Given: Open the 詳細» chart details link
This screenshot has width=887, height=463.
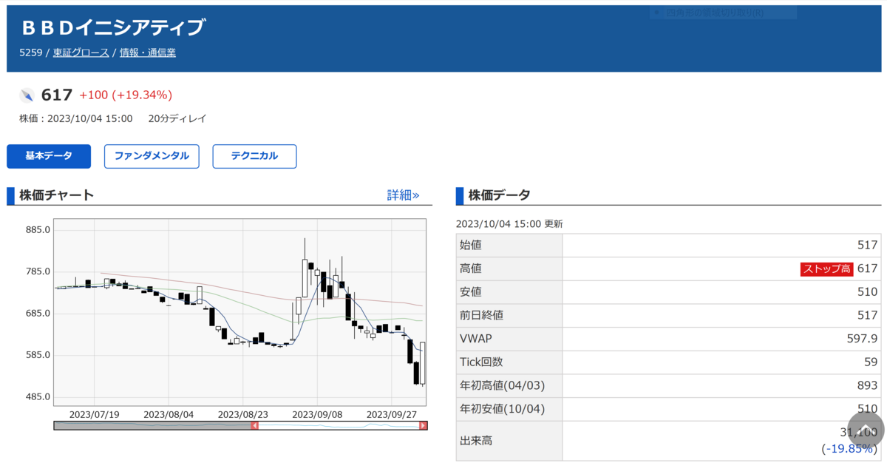Looking at the screenshot, I should 403,195.
